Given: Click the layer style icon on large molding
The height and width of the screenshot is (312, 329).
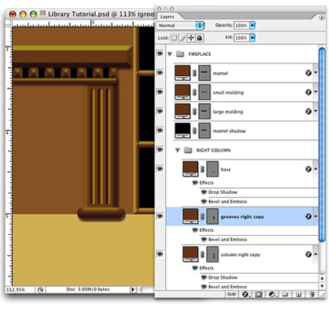Looking at the screenshot, I should [309, 111].
